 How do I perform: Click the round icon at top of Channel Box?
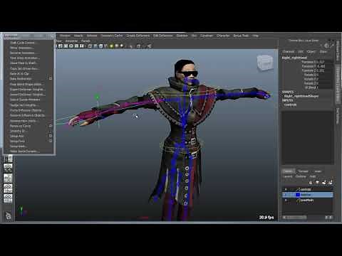[x=327, y=46]
